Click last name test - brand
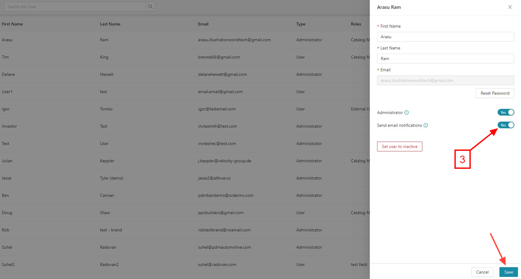The width and height of the screenshot is (521, 279). tap(111, 230)
